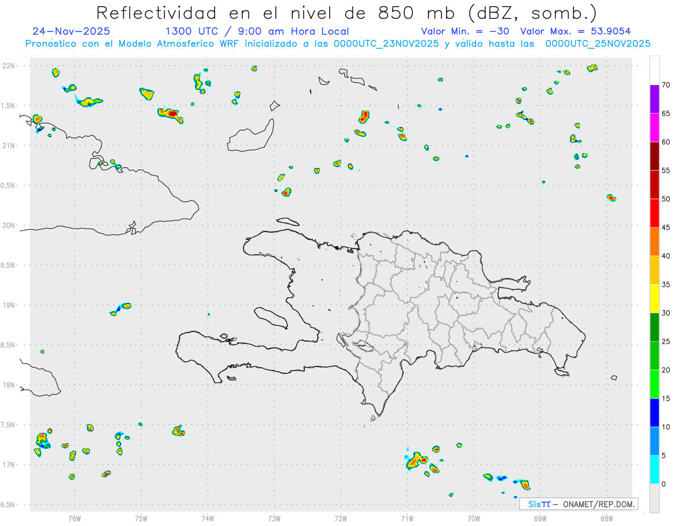
Task: Click the 'Valor Max. = 53.9054' text
Action: point(575,31)
